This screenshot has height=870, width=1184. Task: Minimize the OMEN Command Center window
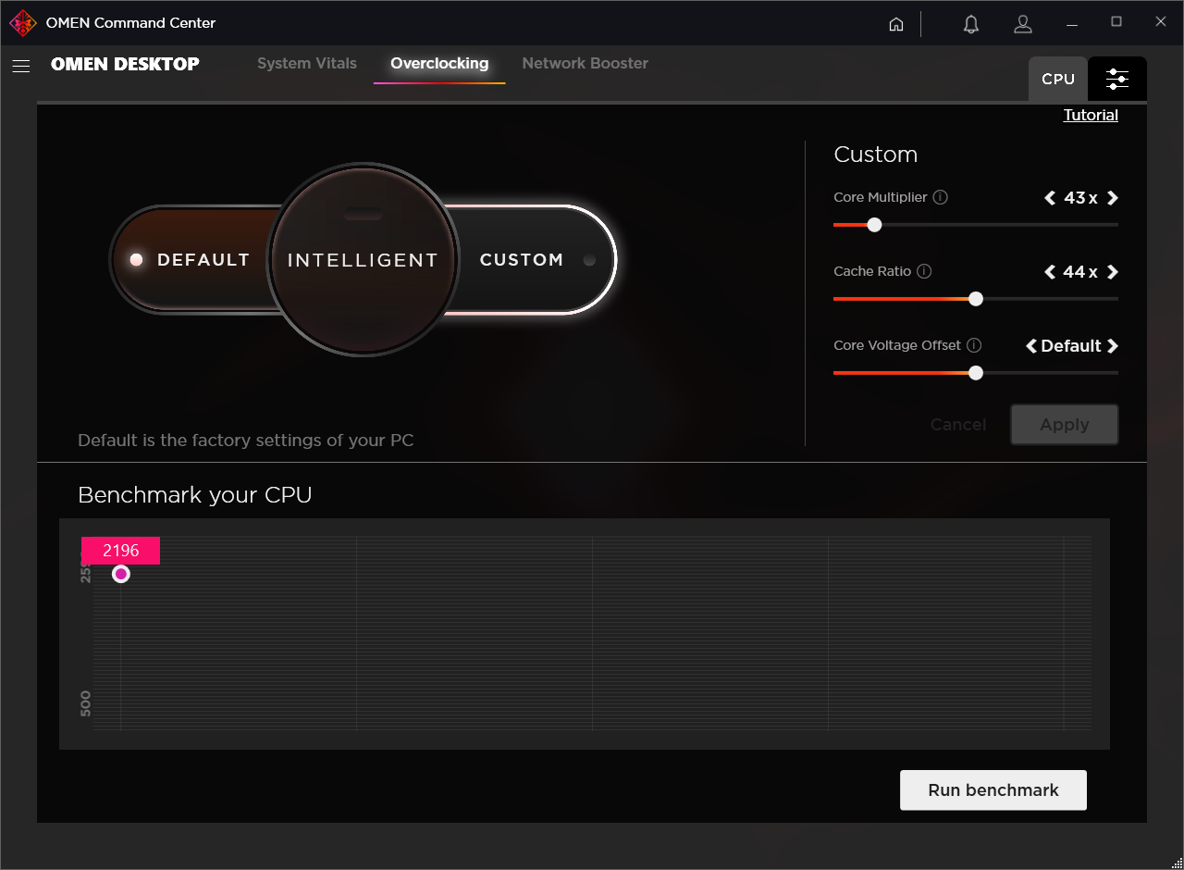coord(1071,23)
